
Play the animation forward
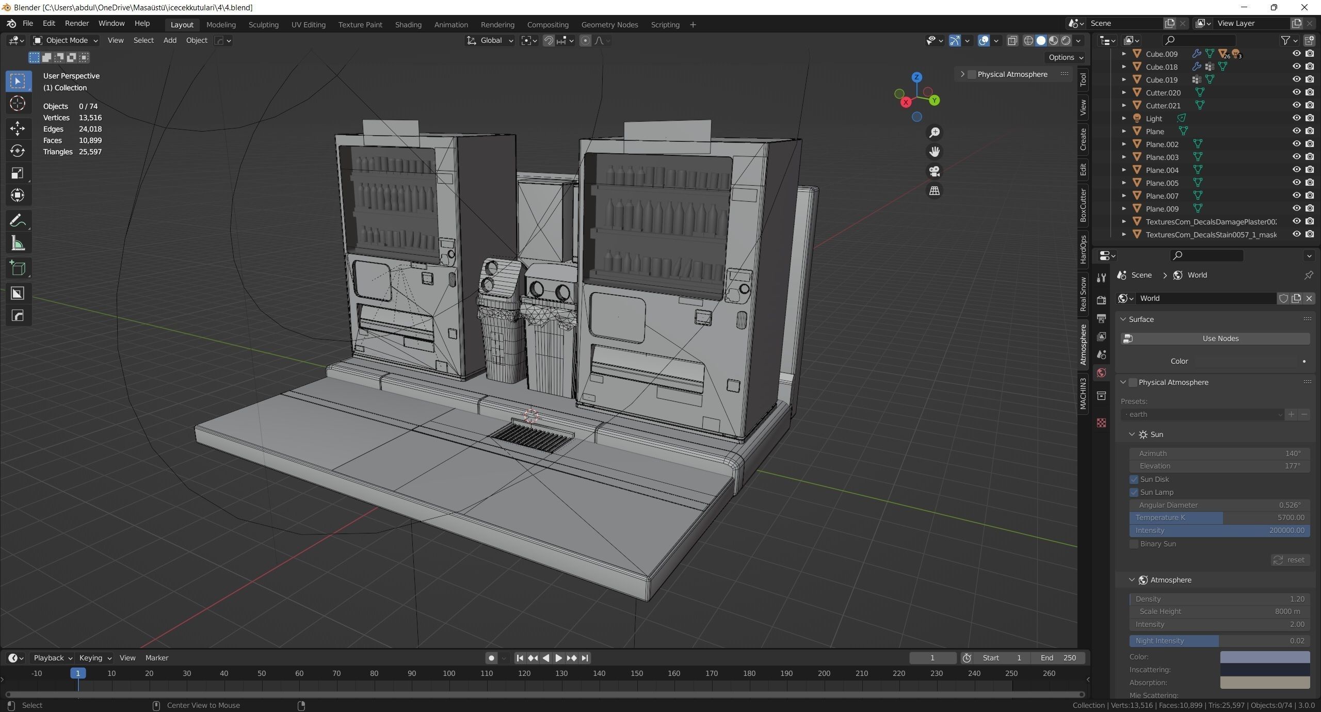coord(558,658)
